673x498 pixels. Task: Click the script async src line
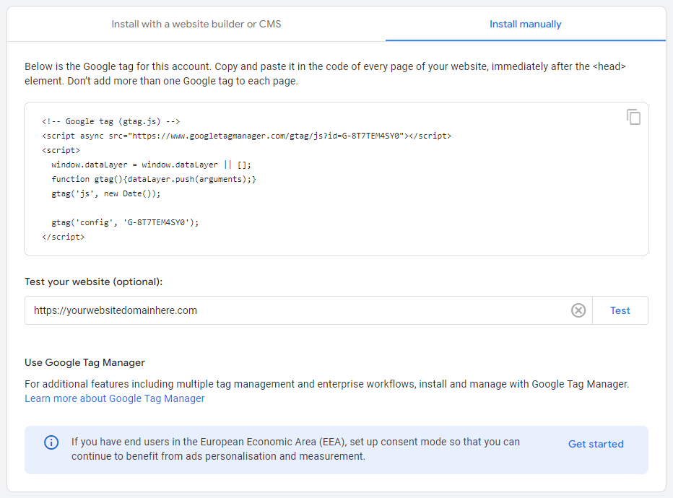[246, 136]
